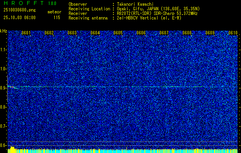Click the 0605 time marker
Image resolution: width=241 pixels, height=153 pixels.
(x=118, y=33)
